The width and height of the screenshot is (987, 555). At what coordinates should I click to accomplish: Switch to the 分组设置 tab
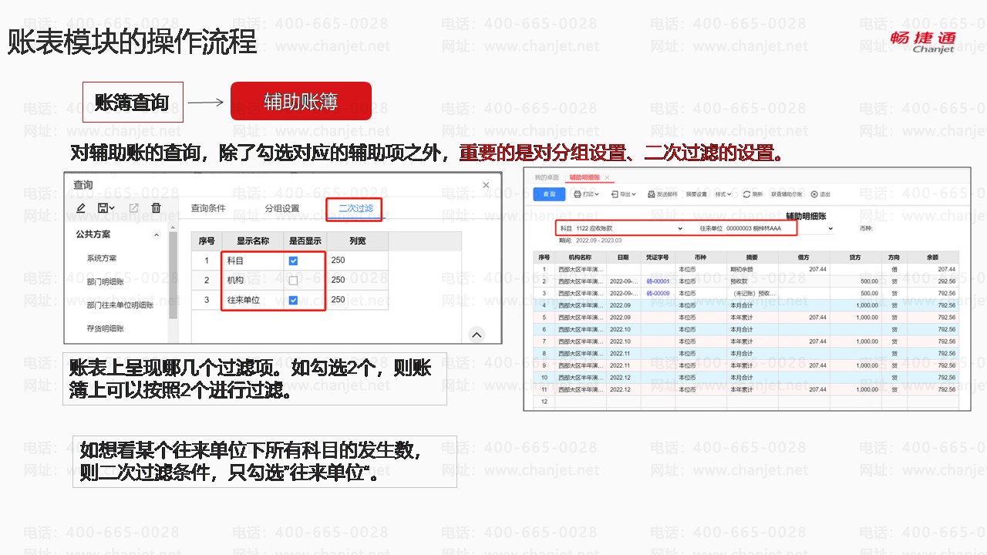[x=282, y=208]
